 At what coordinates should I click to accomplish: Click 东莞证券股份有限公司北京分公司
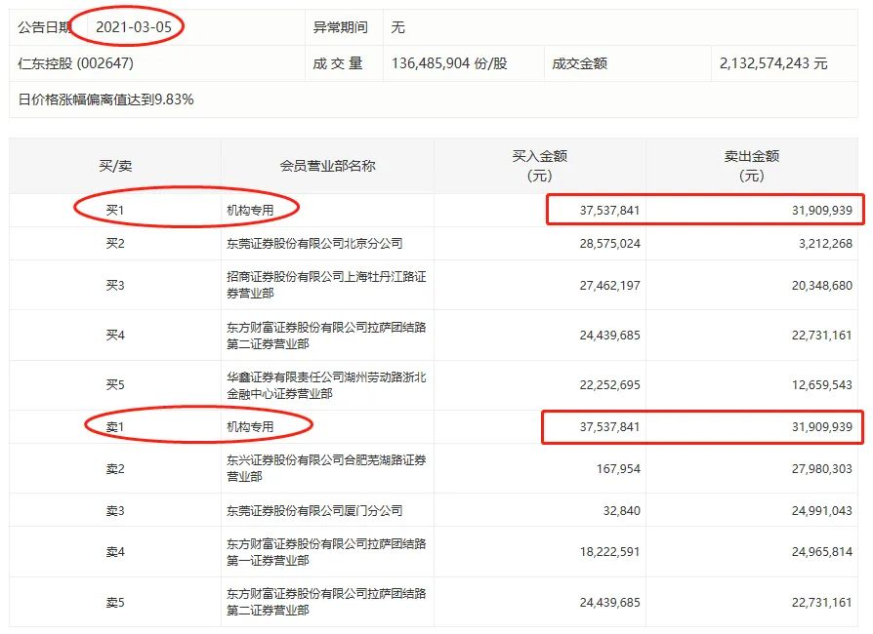click(x=314, y=244)
